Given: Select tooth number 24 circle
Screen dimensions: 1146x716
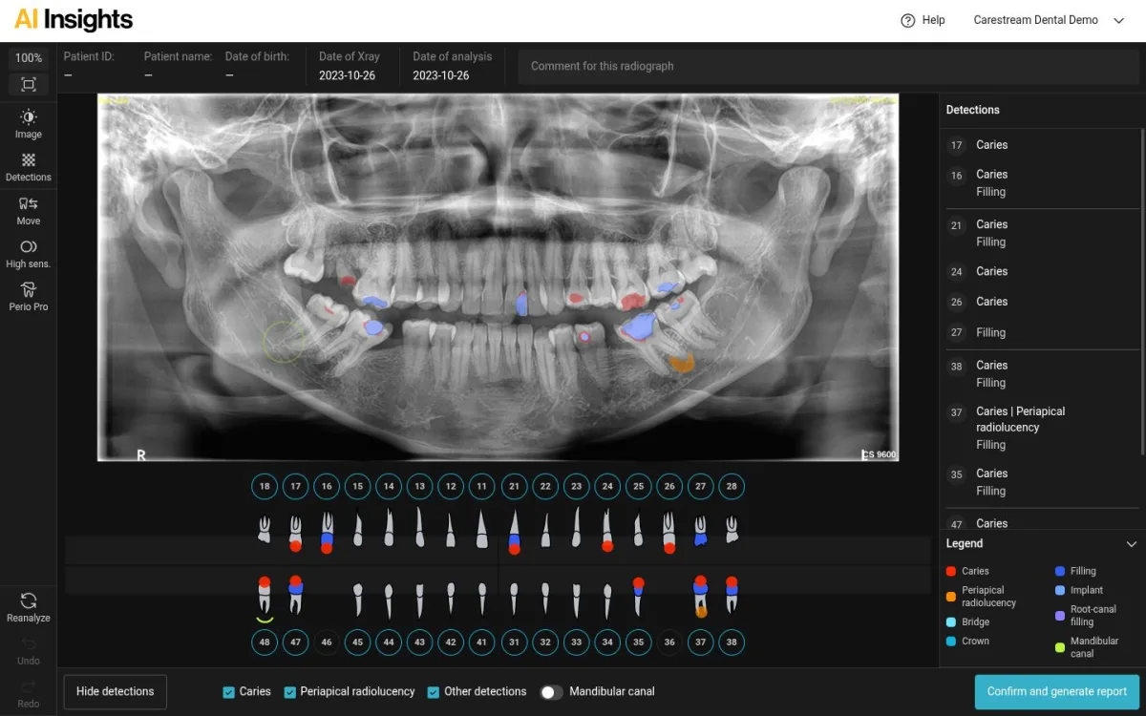Looking at the screenshot, I should coord(607,486).
